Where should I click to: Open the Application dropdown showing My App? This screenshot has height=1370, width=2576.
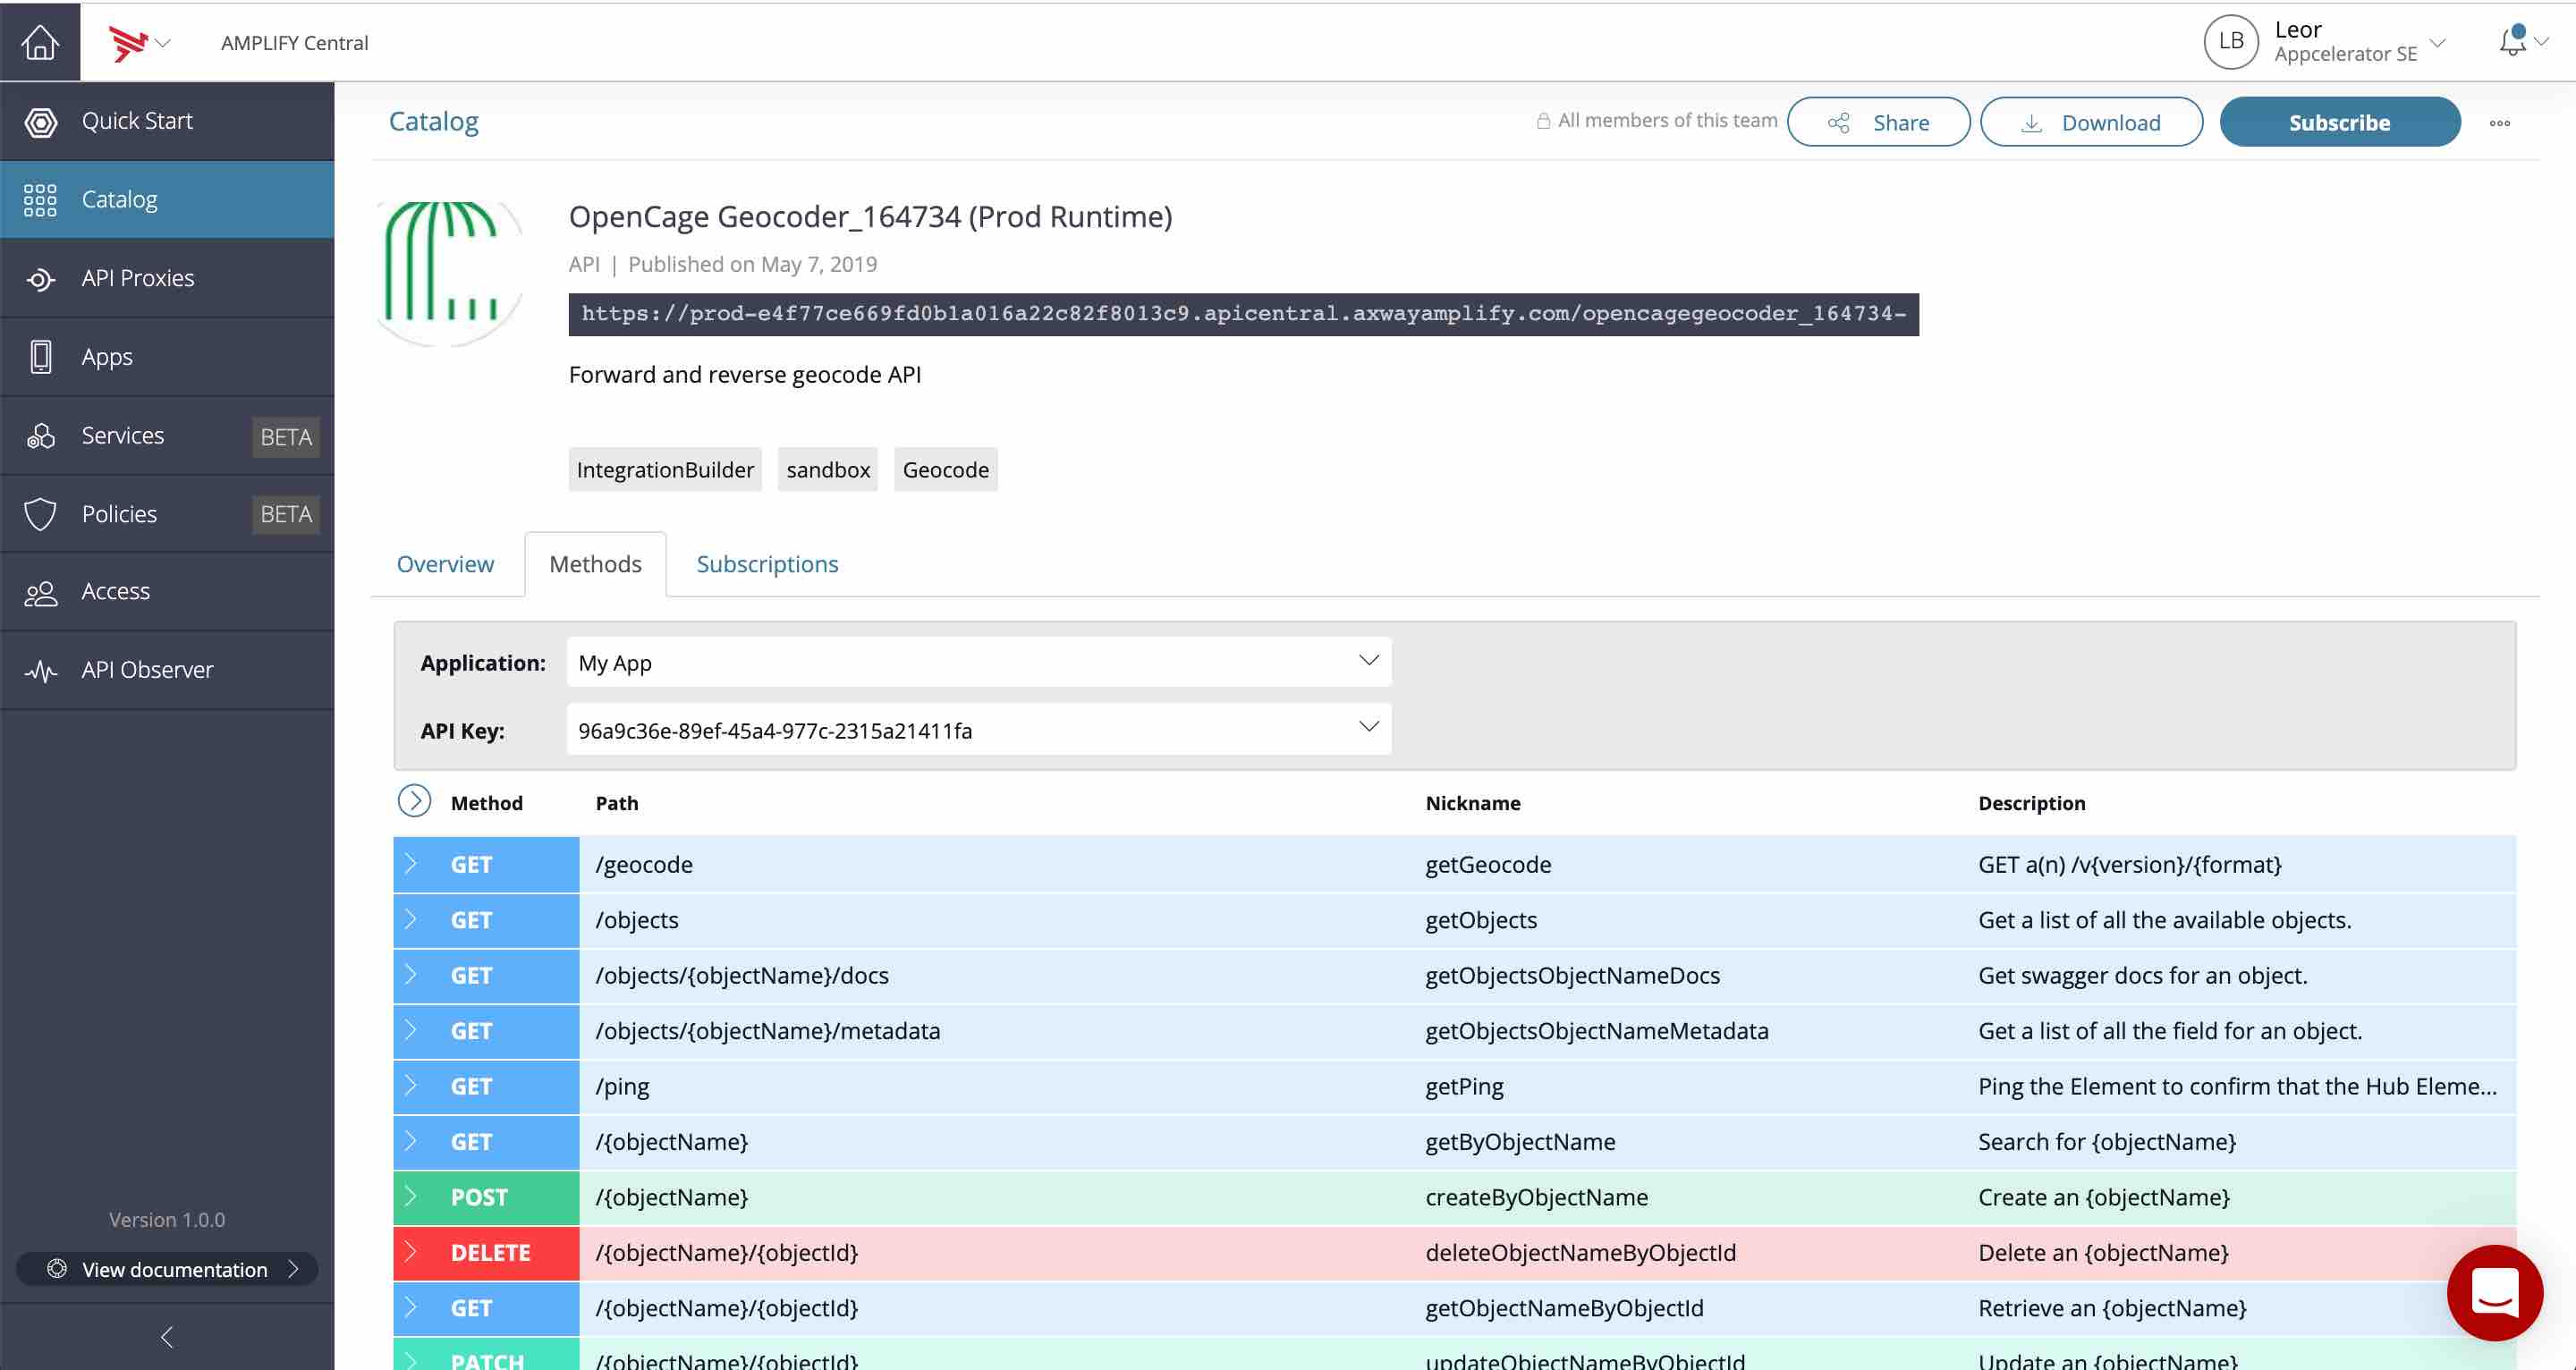[979, 662]
